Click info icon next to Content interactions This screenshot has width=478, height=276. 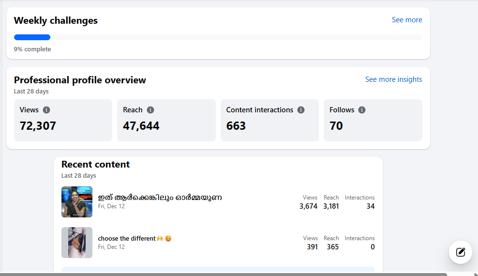[x=301, y=110]
